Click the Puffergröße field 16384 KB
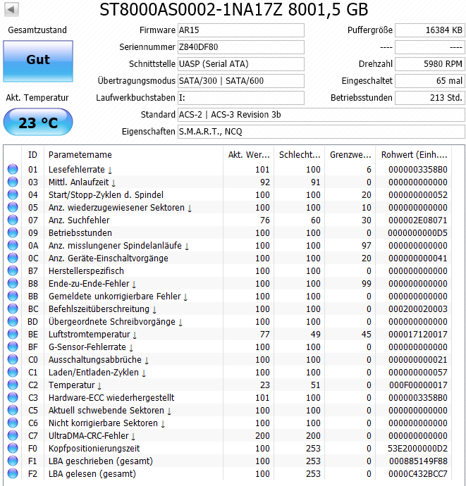Viewport: 466px width, 486px height. pos(430,30)
